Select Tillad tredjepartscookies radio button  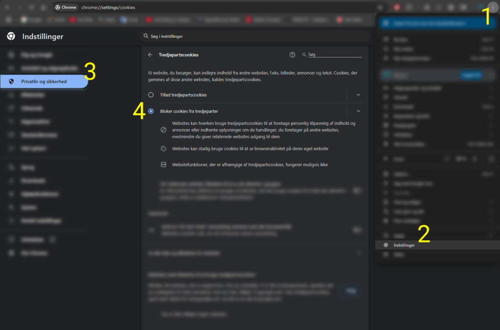click(151, 95)
